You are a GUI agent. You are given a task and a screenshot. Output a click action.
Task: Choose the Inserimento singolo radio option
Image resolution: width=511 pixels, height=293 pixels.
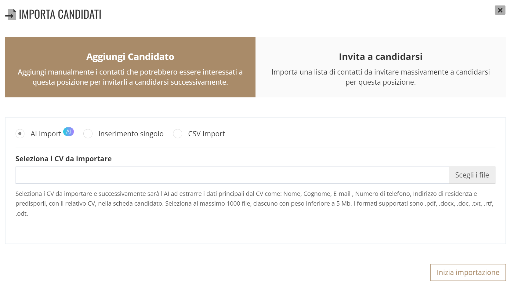pos(88,134)
